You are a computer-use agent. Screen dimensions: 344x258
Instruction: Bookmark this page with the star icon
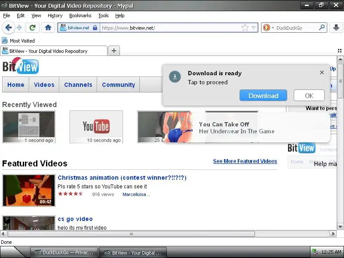[245, 28]
